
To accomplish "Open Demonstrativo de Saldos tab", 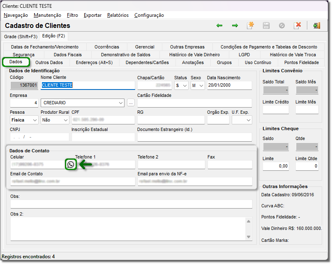I will click(x=126, y=55).
